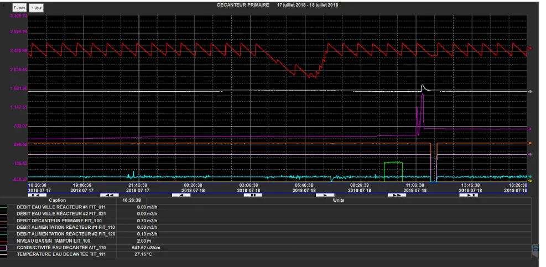Click the 21:46:38 time axis label
Image resolution: width=546 pixels, height=267 pixels.
138,186
